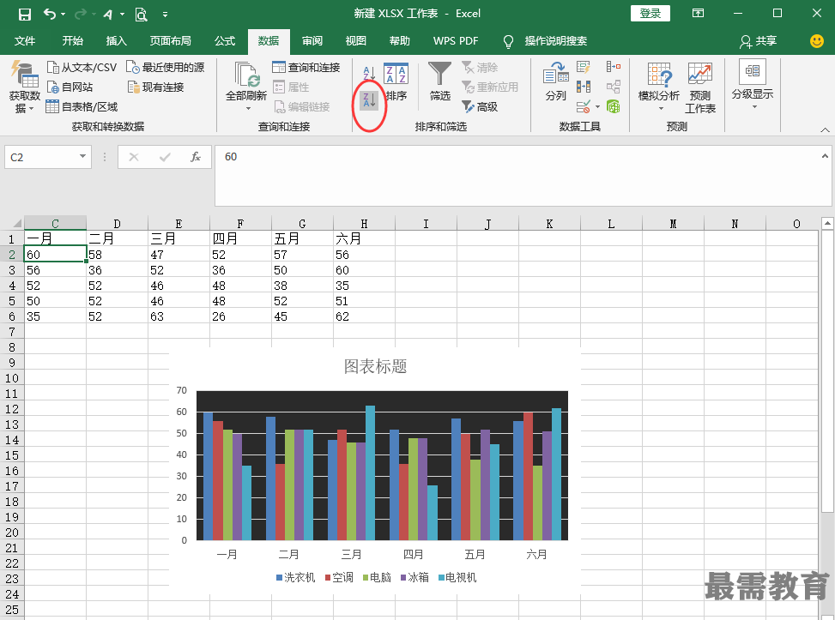Open the Undo history dropdown arrow

tap(64, 15)
